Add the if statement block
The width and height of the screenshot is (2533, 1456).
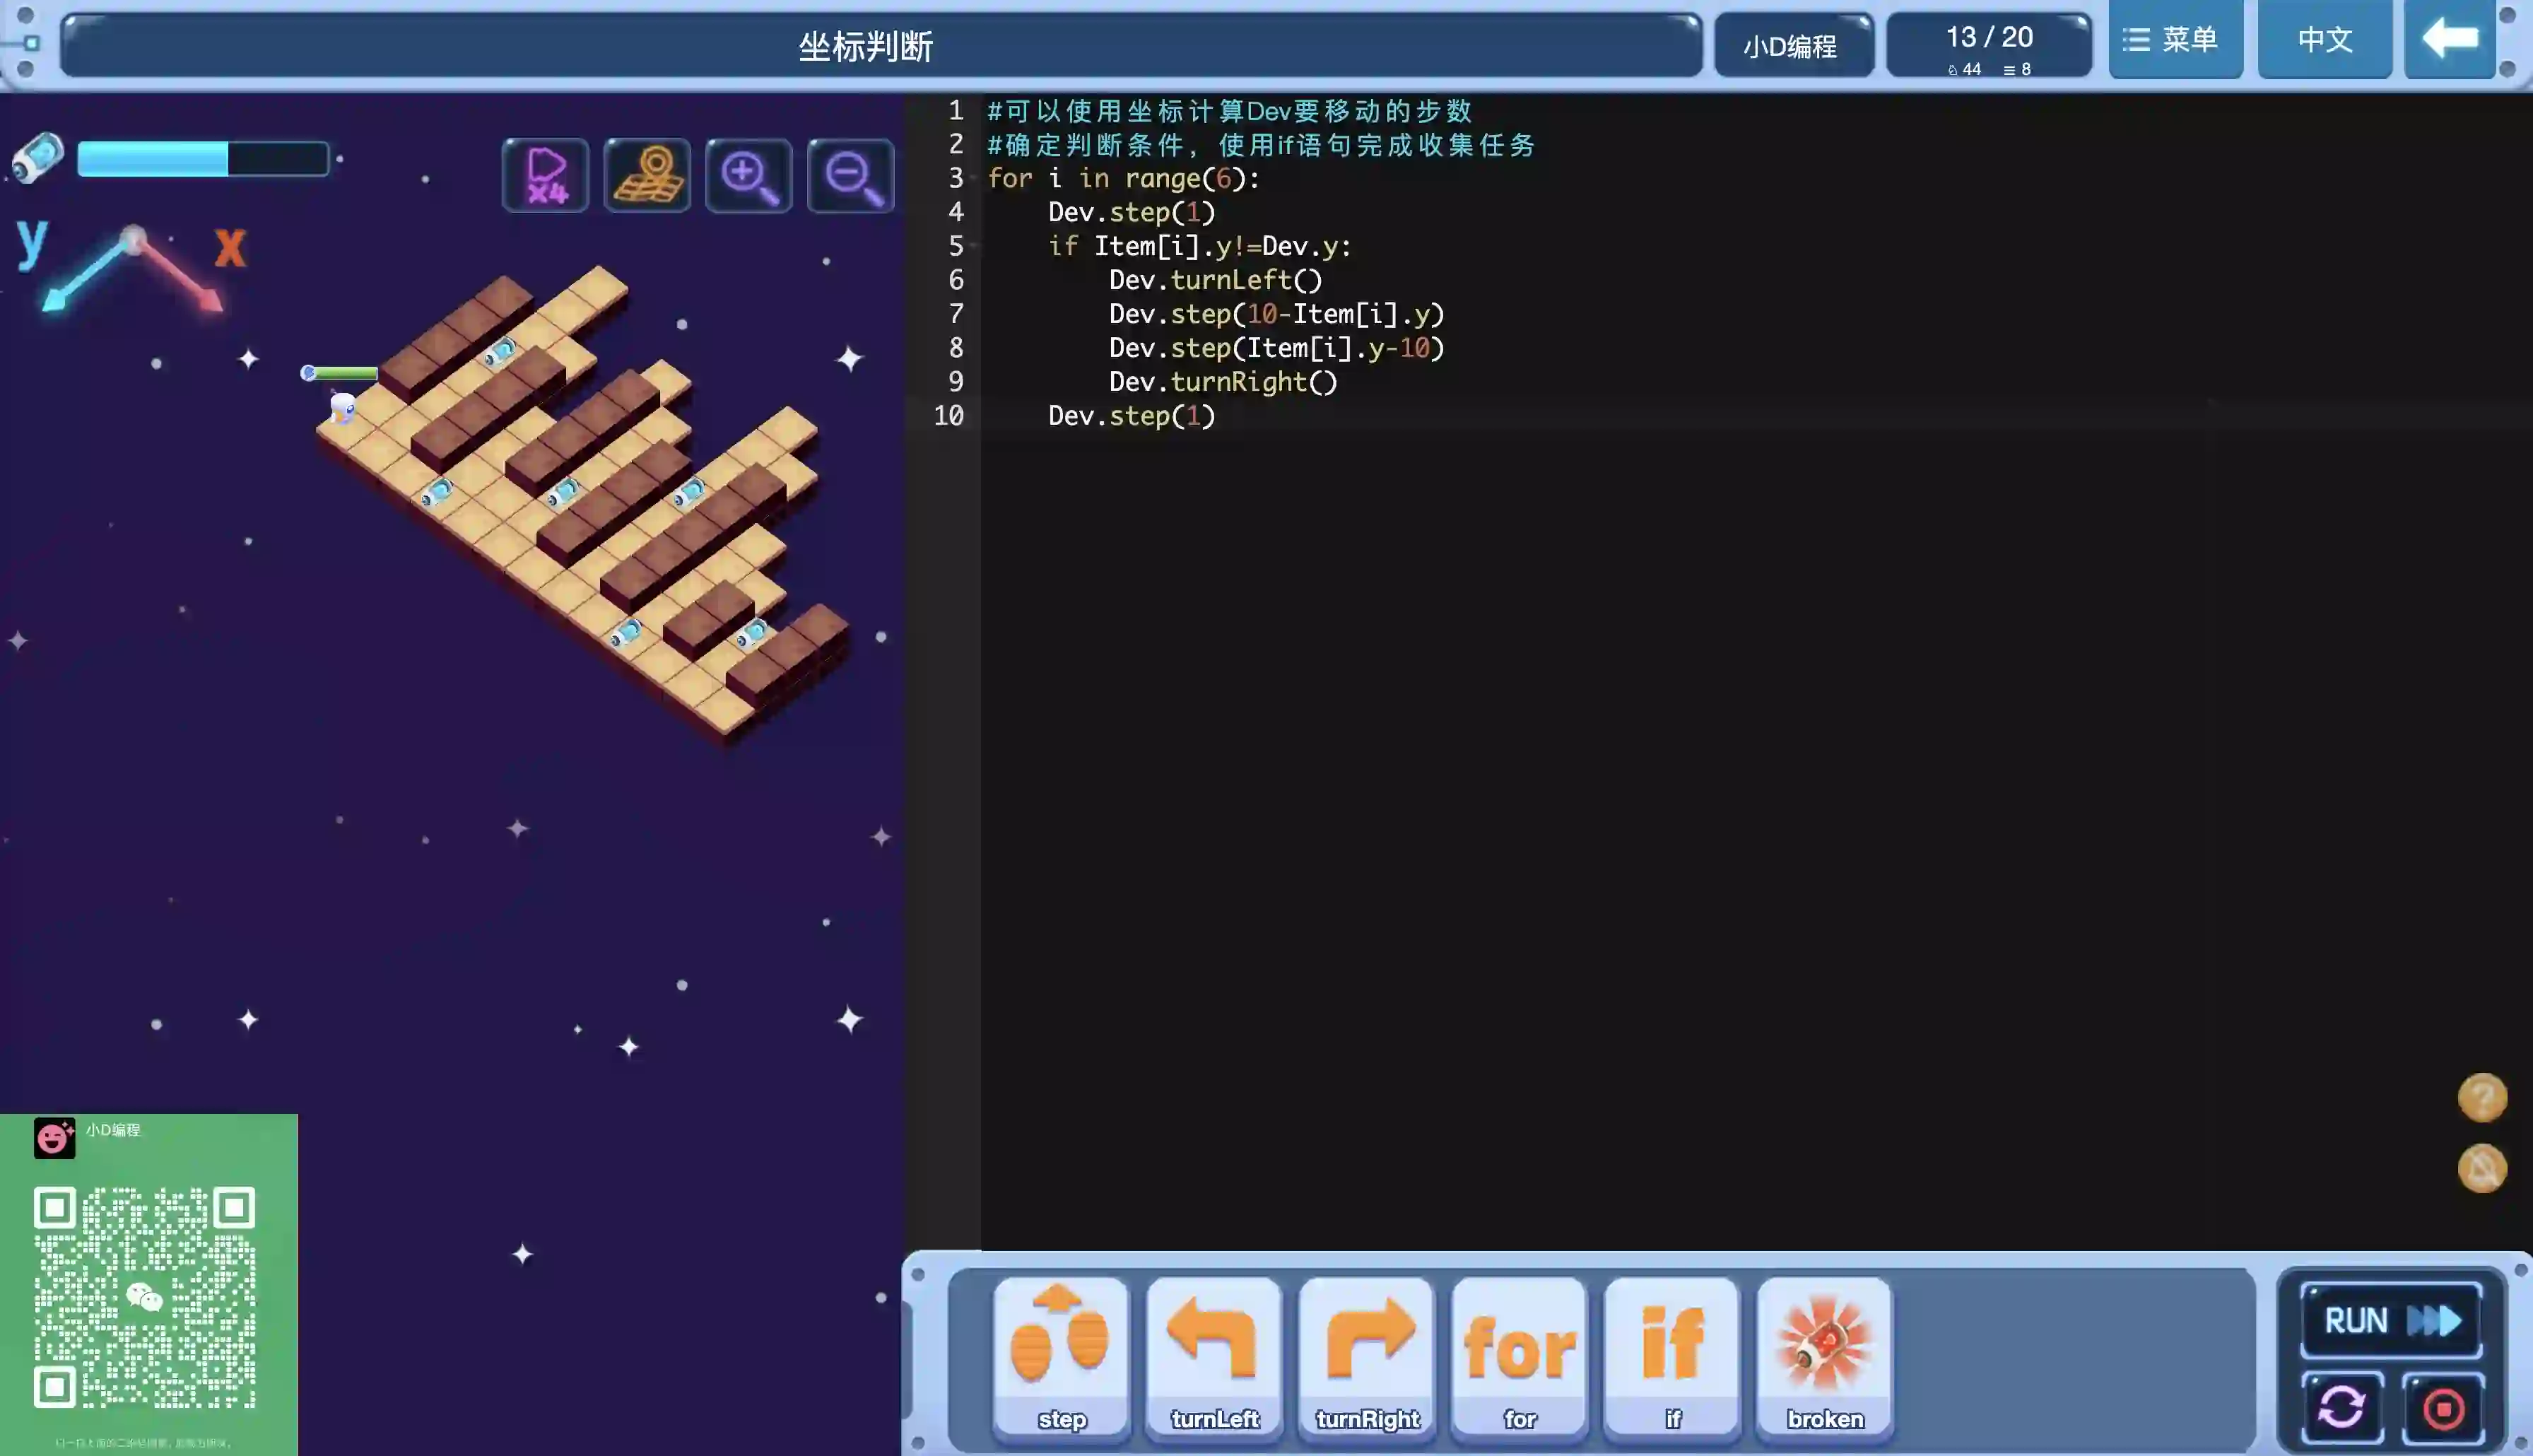click(1672, 1355)
